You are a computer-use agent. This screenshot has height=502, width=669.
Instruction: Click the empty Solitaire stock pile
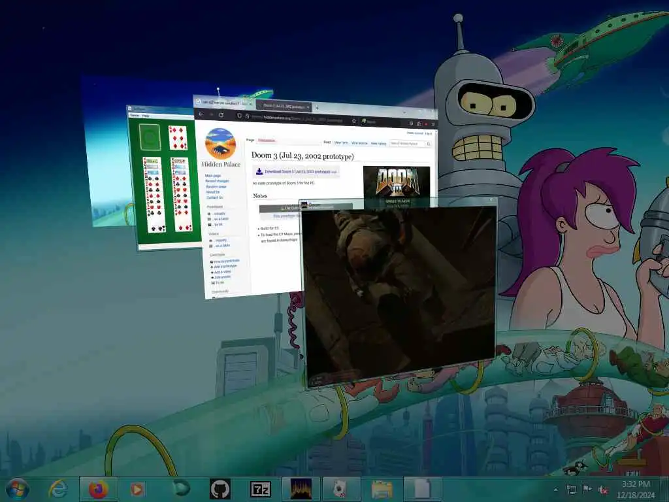tap(150, 137)
